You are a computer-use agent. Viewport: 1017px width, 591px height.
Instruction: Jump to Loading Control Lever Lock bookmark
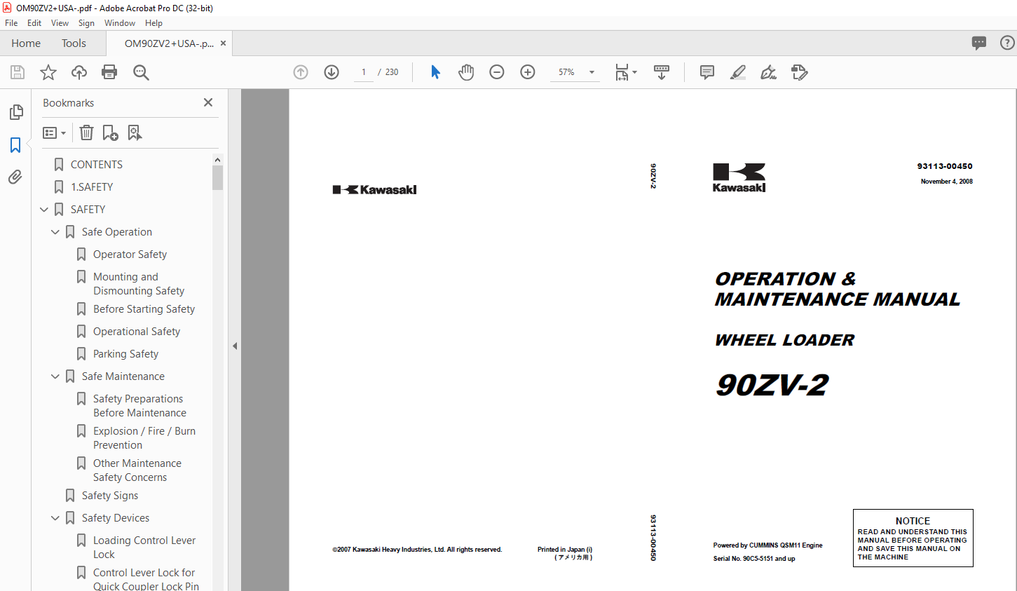[x=144, y=548]
